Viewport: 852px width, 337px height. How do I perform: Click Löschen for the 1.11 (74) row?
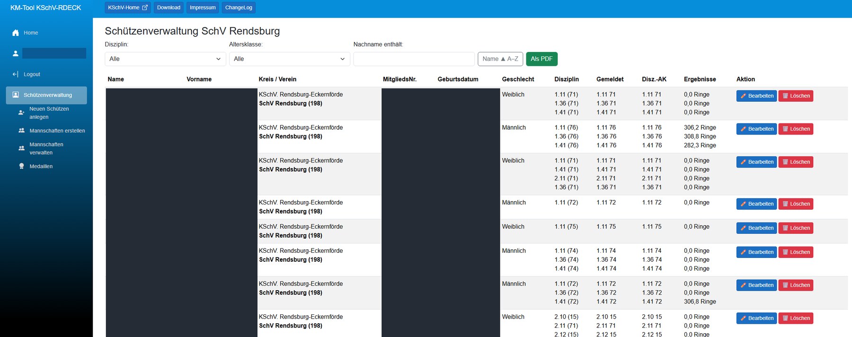coord(796,252)
